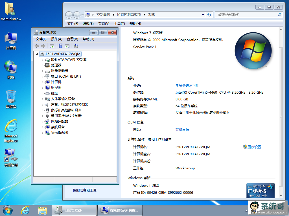Switch to 控制面板 taskbar button
The image size is (289, 216).
120,210
